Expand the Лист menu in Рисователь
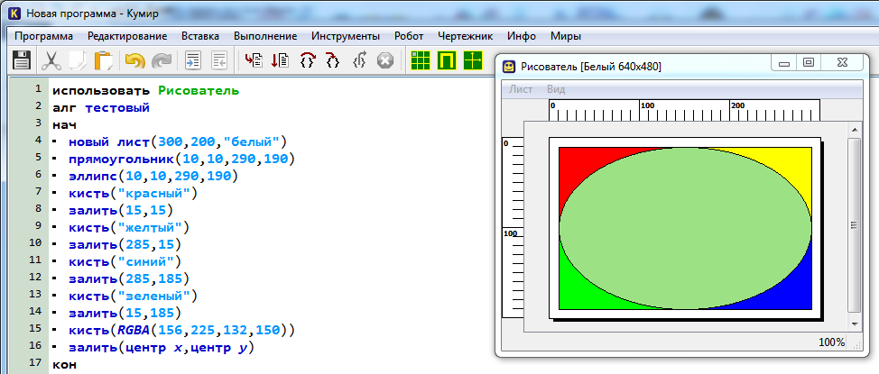879x374 pixels. tap(521, 89)
